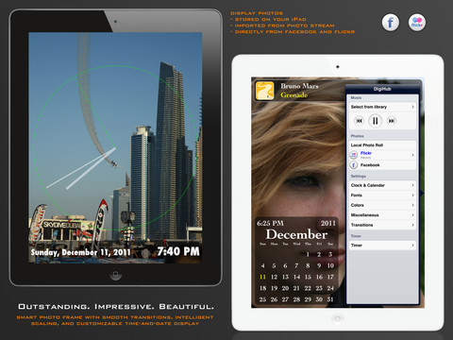Screen dimensions: 453x340
Task: Open the Colors settings row
Action: pos(382,205)
